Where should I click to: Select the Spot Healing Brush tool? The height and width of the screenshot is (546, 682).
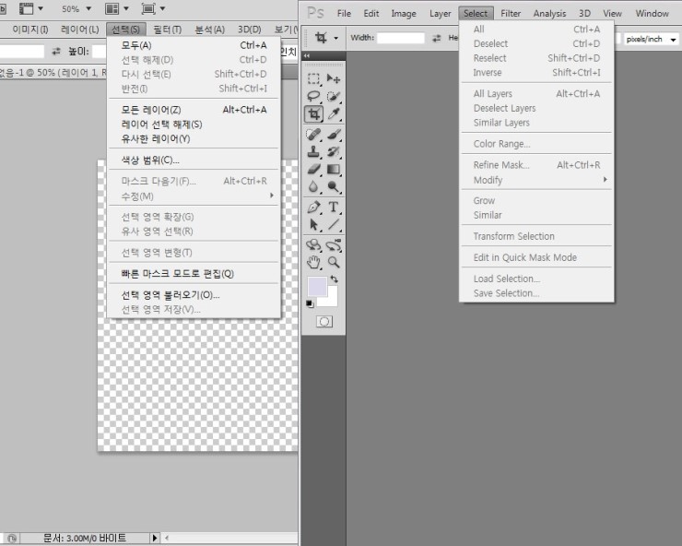[x=313, y=135]
